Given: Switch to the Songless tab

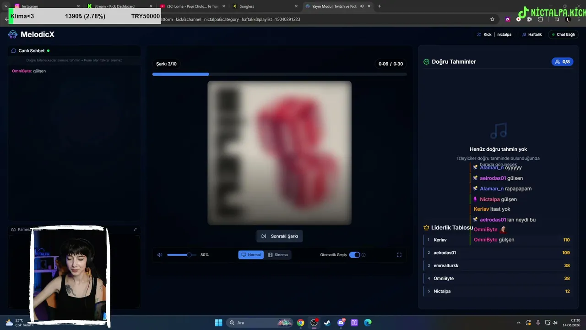Looking at the screenshot, I should click(265, 6).
